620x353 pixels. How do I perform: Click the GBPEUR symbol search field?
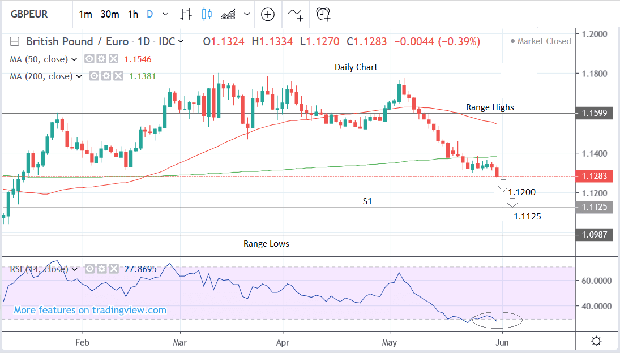34,14
